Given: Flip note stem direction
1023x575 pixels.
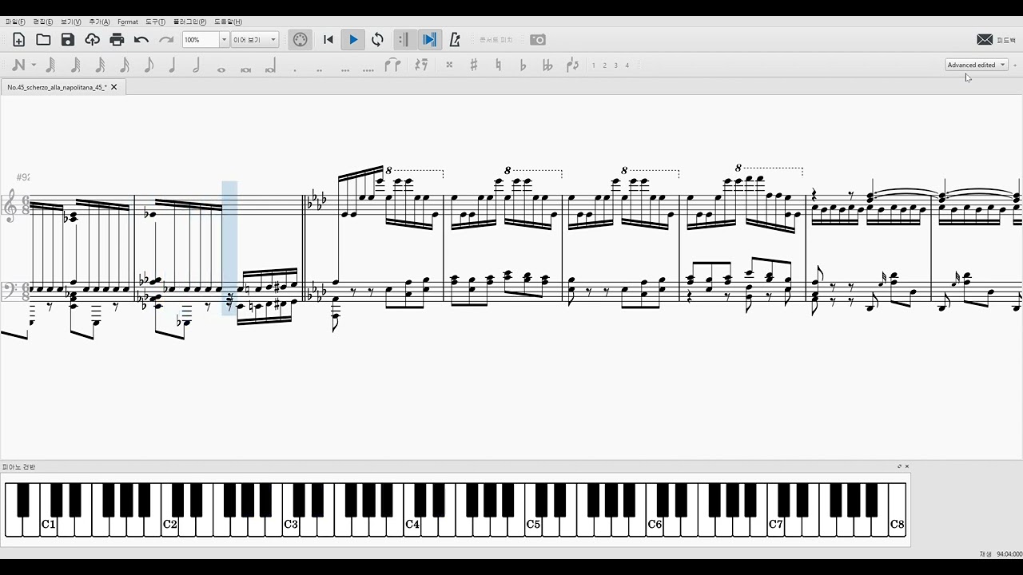Looking at the screenshot, I should coord(572,65).
